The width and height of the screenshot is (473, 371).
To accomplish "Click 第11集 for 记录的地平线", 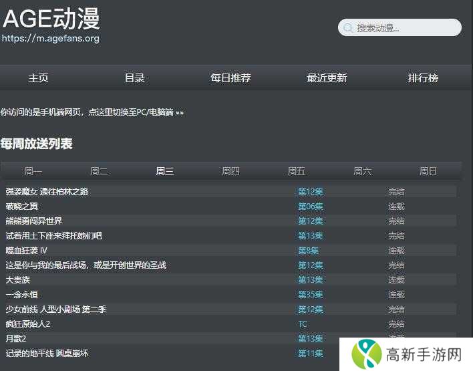I will click(311, 354).
